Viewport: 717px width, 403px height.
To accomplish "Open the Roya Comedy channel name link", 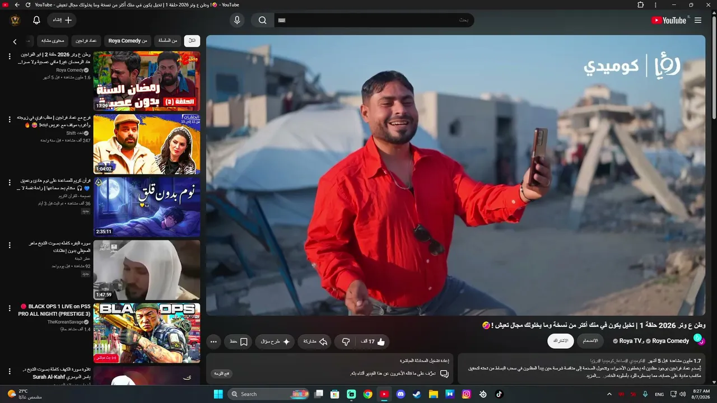I will (x=671, y=341).
